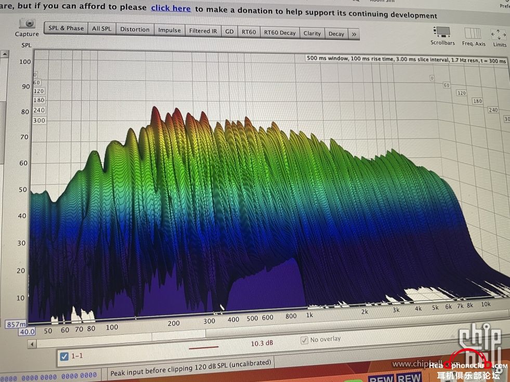
Task: Click the 10k frequency axis label
Action: pos(486,304)
